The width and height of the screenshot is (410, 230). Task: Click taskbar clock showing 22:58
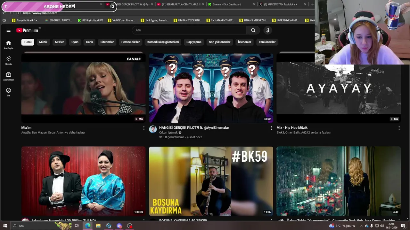click(391, 226)
